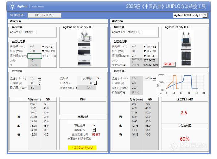Select the particle size input cell showing 4
Screen dimensions: 217x159
(x=35, y=56)
